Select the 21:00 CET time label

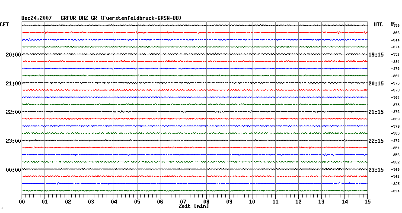(x=13, y=83)
